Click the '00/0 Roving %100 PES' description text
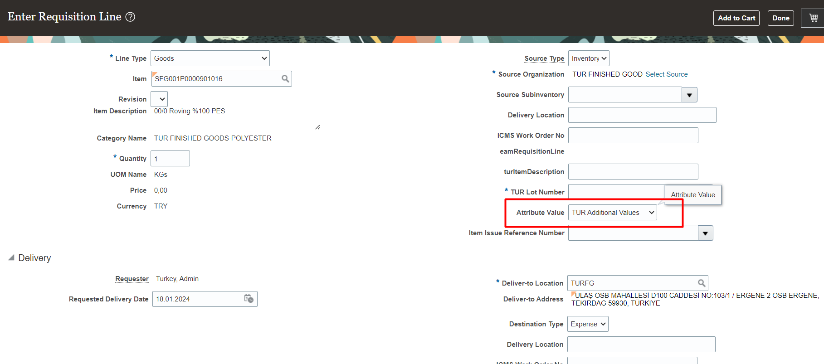Screen dimensions: 824x364 [190, 111]
